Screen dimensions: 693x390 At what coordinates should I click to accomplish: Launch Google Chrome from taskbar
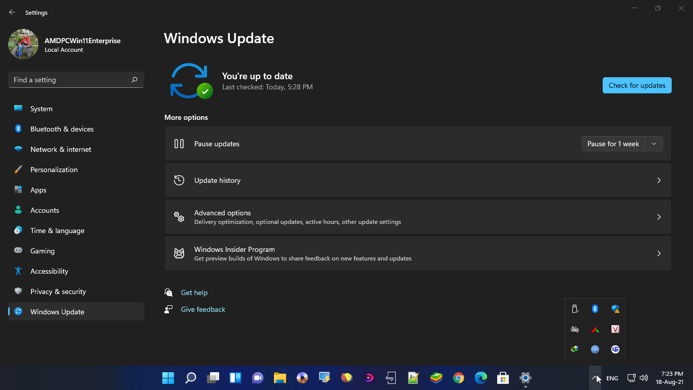[x=459, y=378]
